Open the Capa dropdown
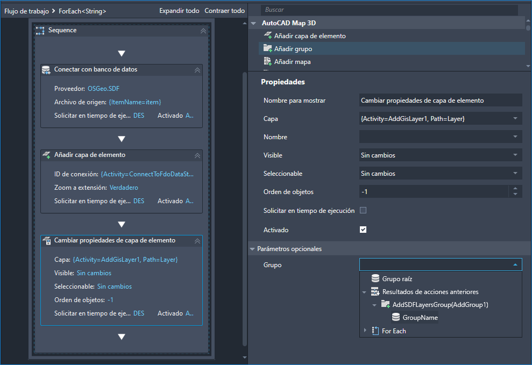Screen dimensions: 532x365 pyautogui.click(x=515, y=118)
